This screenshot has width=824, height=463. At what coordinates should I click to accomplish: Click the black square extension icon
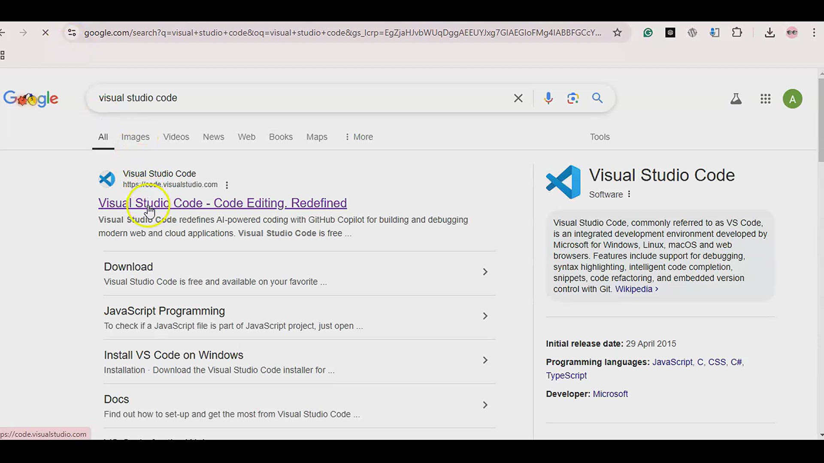point(670,33)
